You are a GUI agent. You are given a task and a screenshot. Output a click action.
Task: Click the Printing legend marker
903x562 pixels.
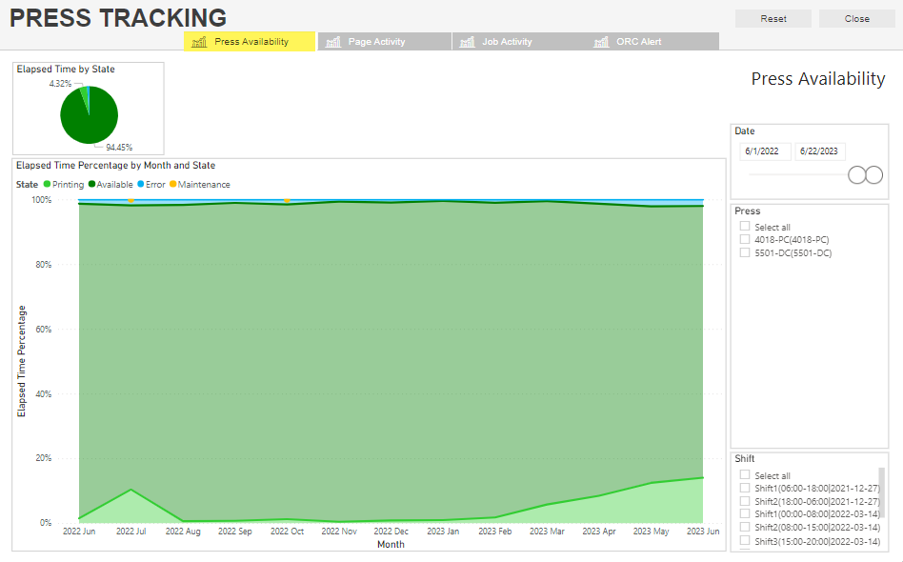[x=47, y=185]
